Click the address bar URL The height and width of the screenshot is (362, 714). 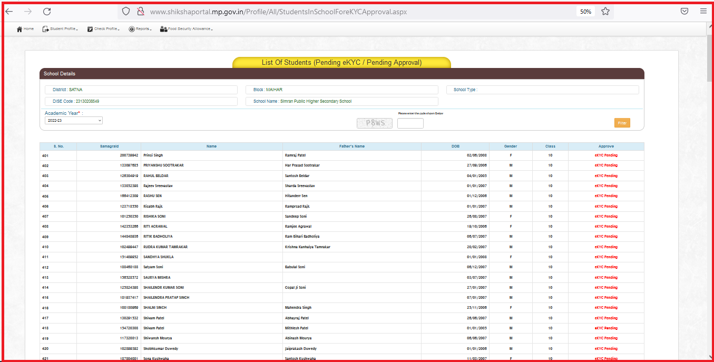[278, 12]
